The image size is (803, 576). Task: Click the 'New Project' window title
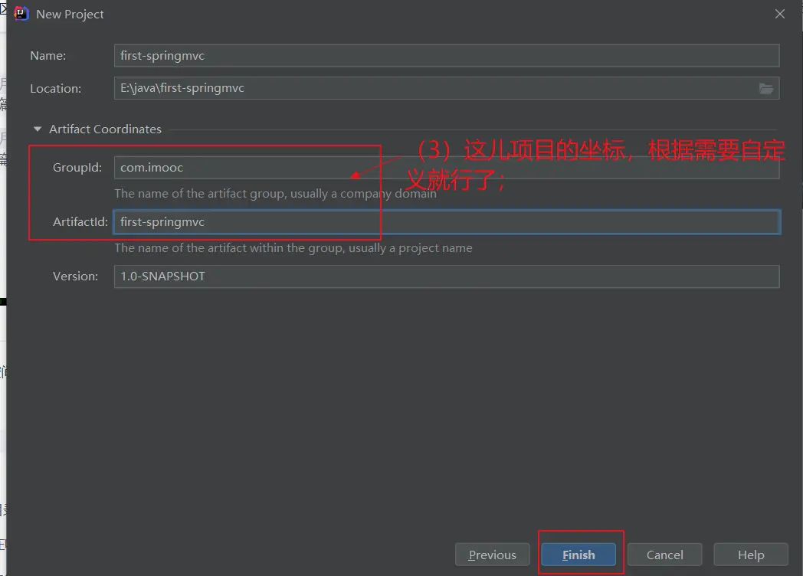point(70,15)
